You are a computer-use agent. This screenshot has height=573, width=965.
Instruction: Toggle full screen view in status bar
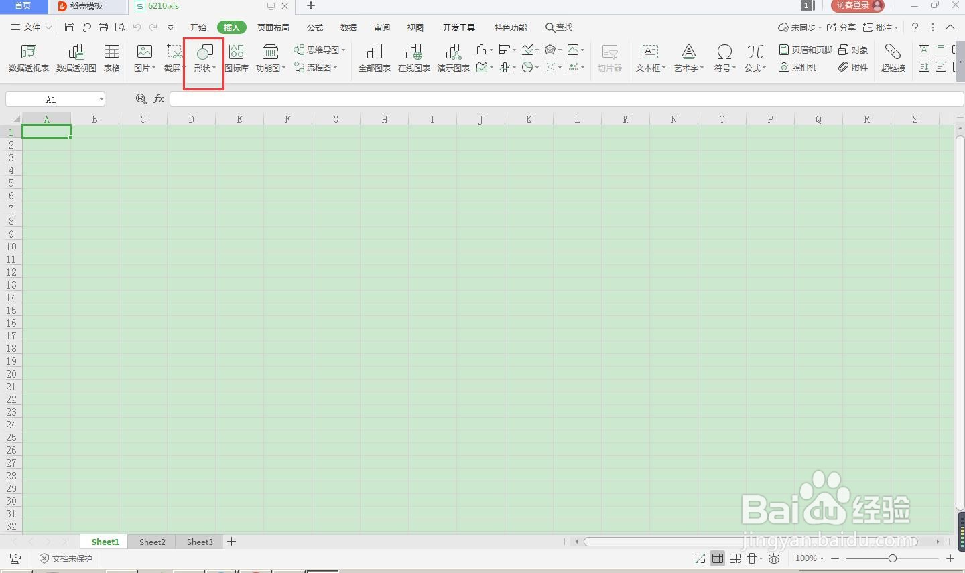(700, 558)
